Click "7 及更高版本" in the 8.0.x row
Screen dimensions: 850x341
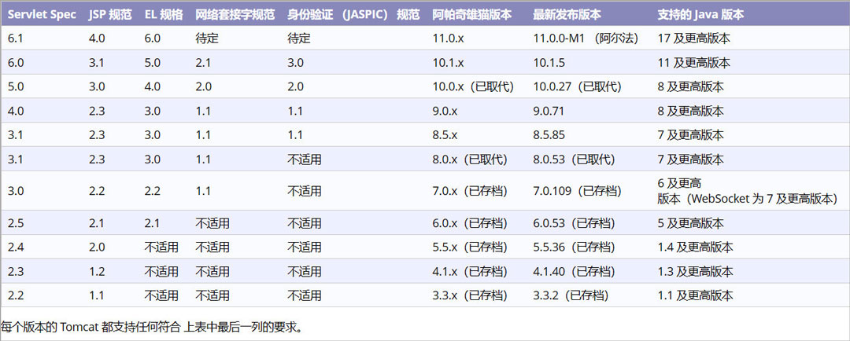(691, 159)
